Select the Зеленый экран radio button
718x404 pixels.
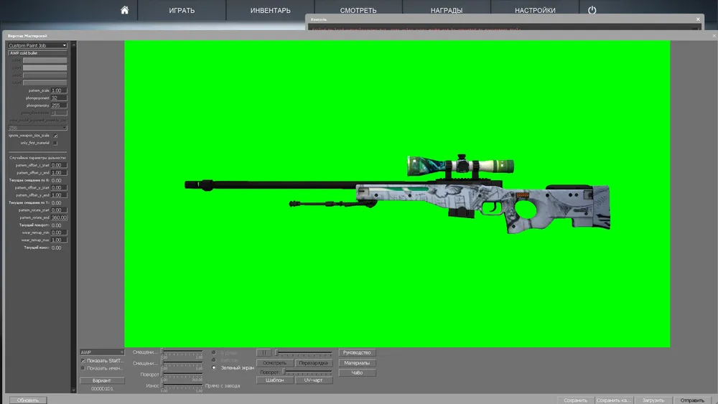pos(214,367)
